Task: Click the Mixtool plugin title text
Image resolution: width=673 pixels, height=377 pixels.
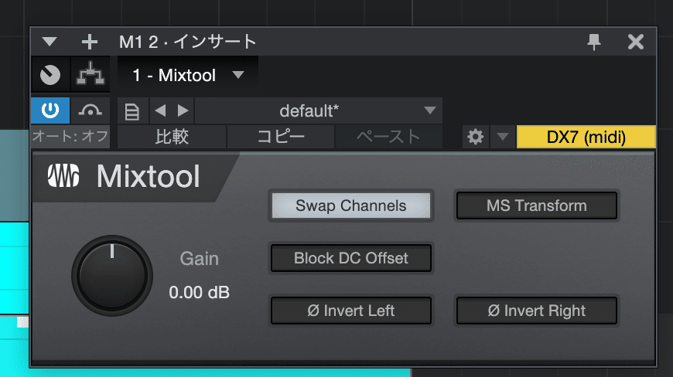Action: [x=148, y=176]
